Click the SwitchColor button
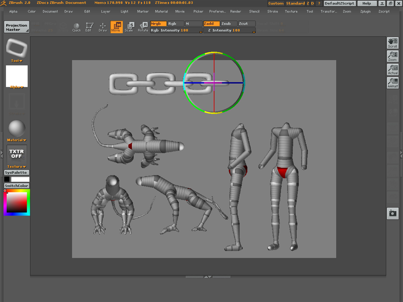The width and height of the screenshot is (403, 302). [16, 186]
